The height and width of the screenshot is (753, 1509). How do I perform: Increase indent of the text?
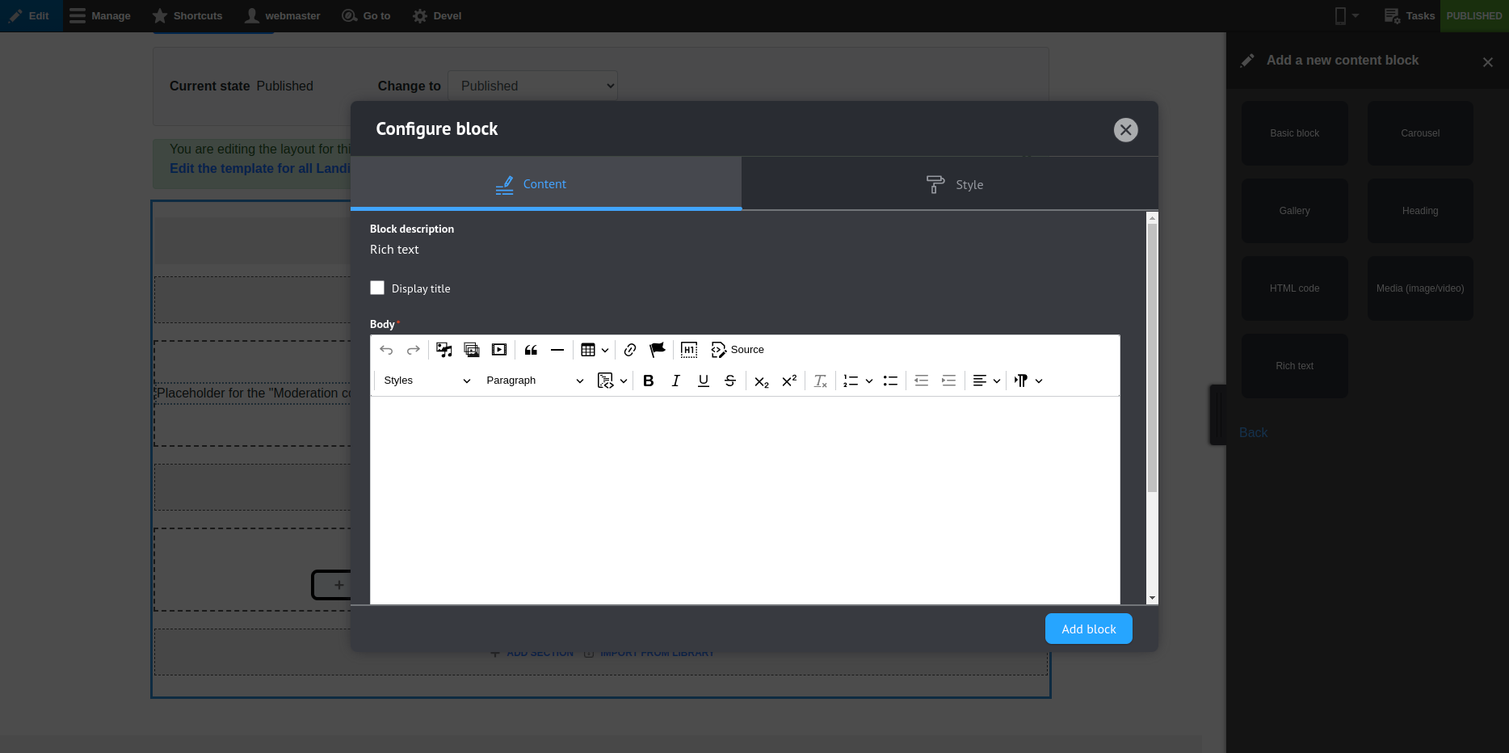point(949,381)
